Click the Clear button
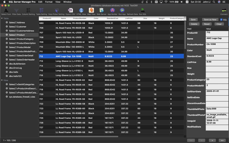This screenshot has width=229, height=143. coord(219,24)
